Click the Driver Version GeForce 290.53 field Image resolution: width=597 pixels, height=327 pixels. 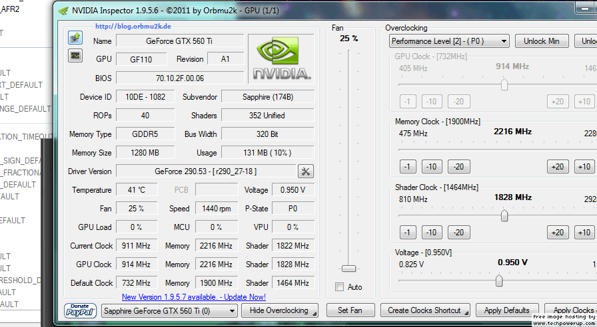click(x=206, y=171)
